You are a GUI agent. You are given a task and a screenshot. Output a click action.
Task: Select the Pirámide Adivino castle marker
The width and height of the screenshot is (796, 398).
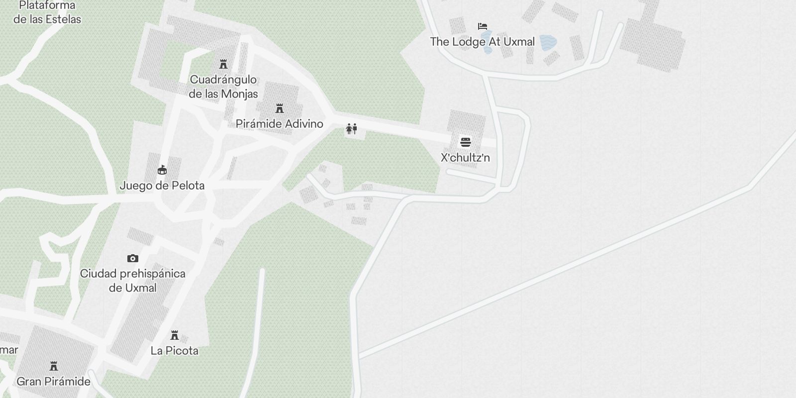(x=280, y=108)
